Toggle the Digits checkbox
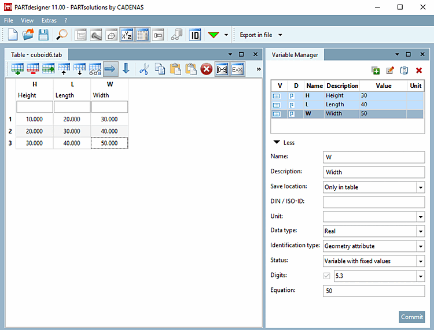 (328, 276)
